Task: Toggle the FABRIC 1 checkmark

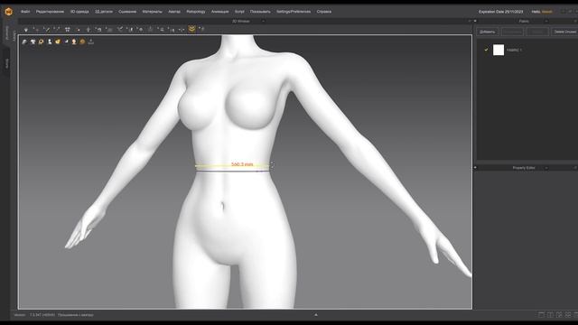Action: point(486,50)
